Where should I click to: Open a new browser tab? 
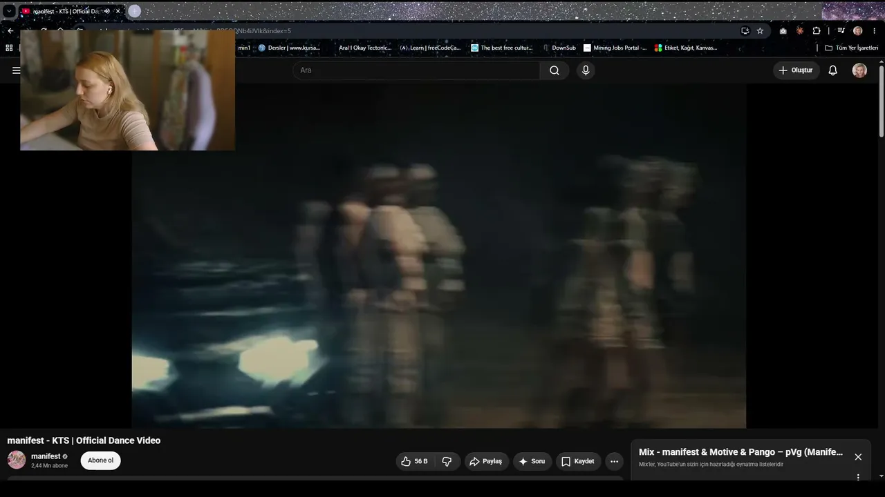[135, 11]
